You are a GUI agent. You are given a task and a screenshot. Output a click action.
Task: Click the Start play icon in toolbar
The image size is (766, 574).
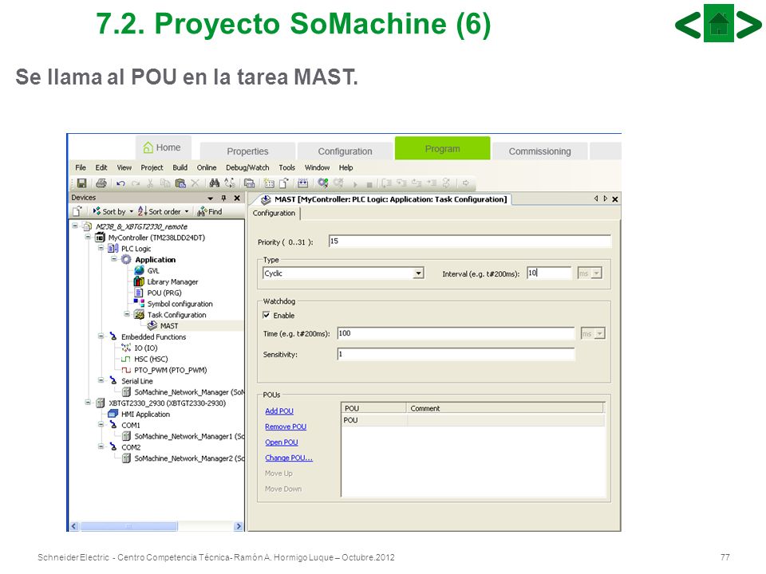tap(355, 184)
